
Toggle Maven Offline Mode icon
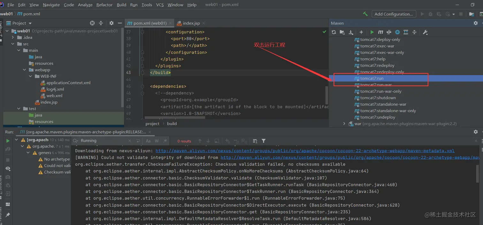tap(389, 32)
